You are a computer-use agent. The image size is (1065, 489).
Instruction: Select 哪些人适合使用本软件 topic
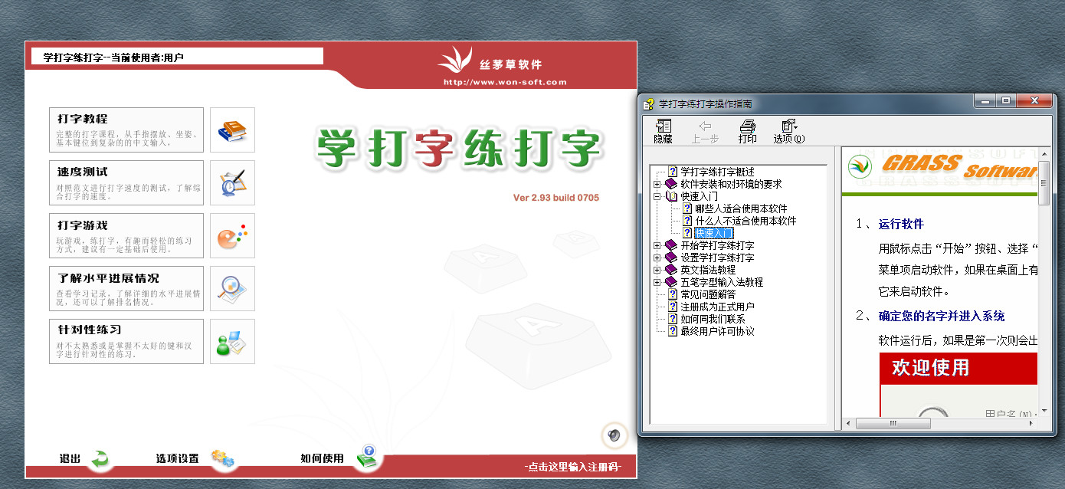point(740,208)
